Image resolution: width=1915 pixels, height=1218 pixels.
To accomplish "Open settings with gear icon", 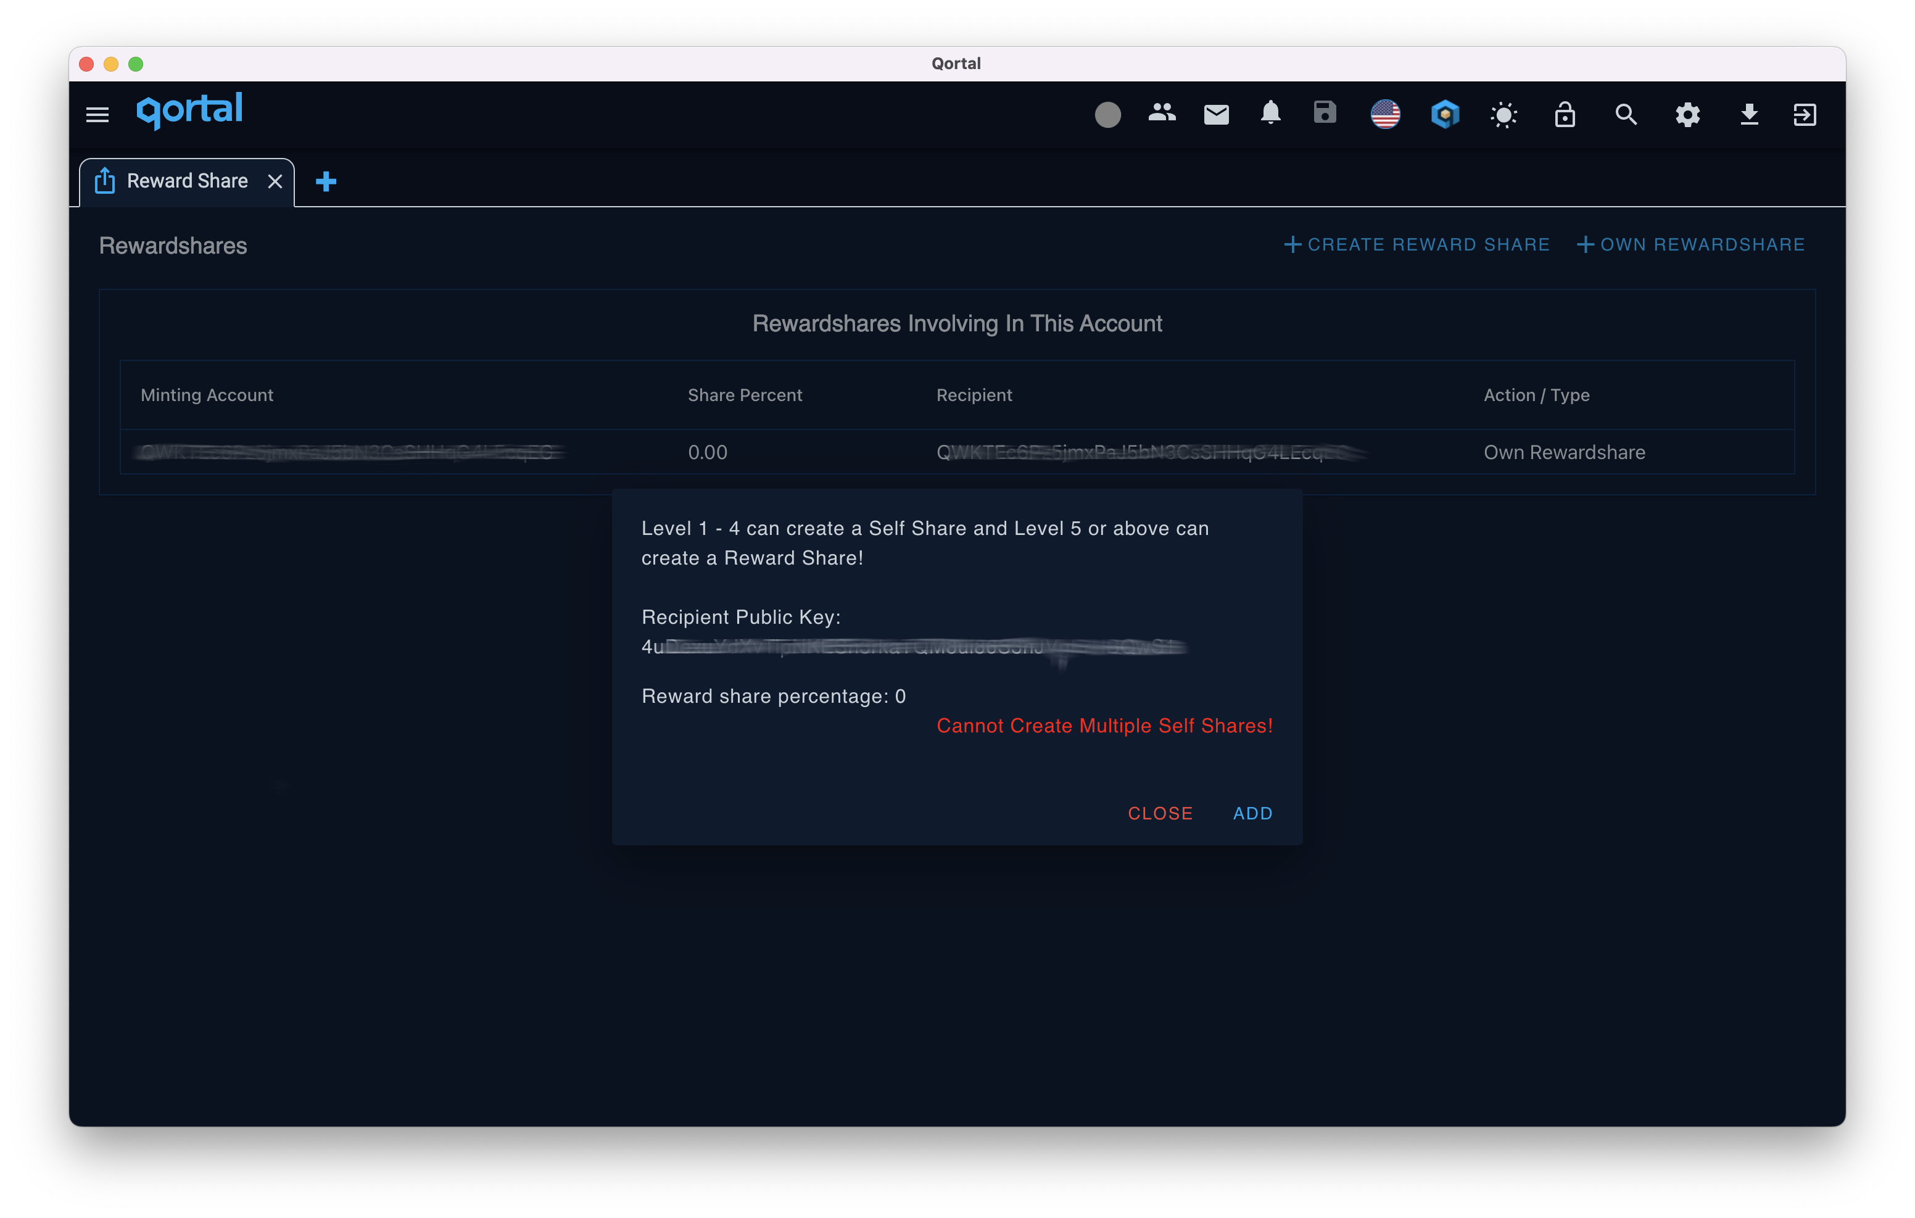I will [x=1687, y=115].
